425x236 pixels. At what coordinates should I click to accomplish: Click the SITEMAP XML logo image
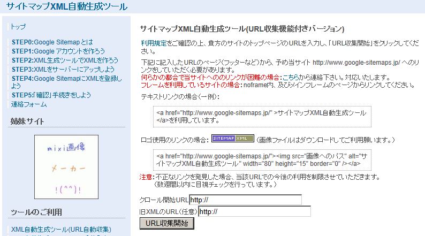click(232, 138)
